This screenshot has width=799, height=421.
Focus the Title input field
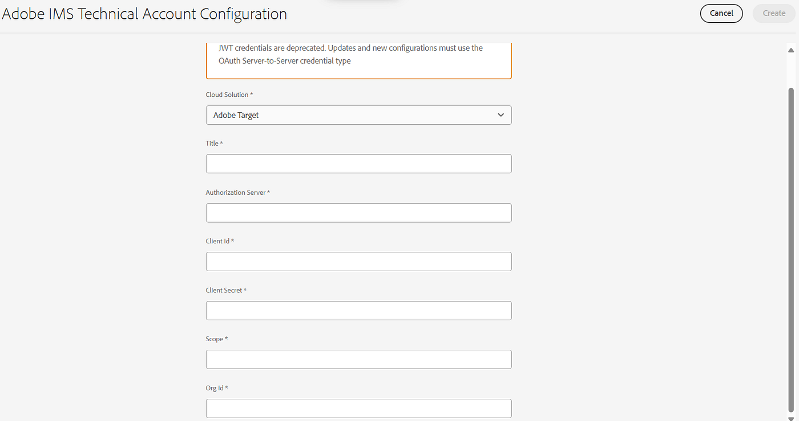(x=358, y=164)
